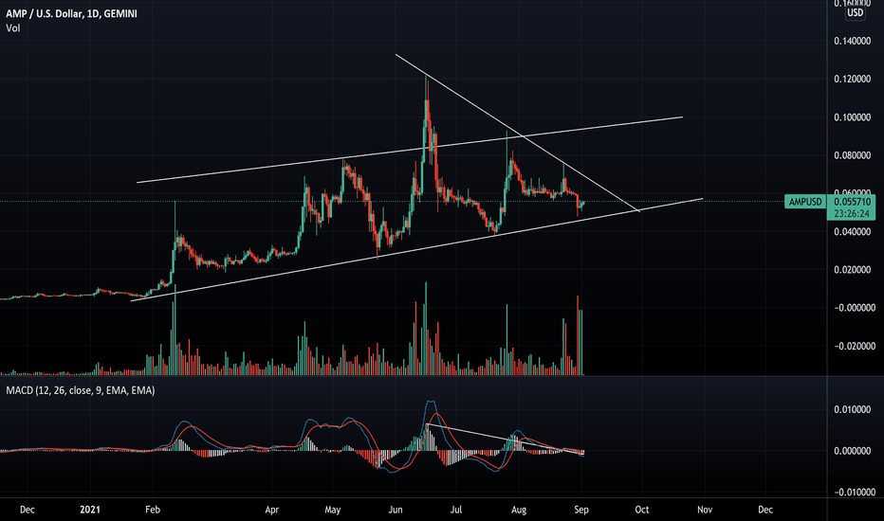Click the 2021 label on time axis

[x=90, y=510]
